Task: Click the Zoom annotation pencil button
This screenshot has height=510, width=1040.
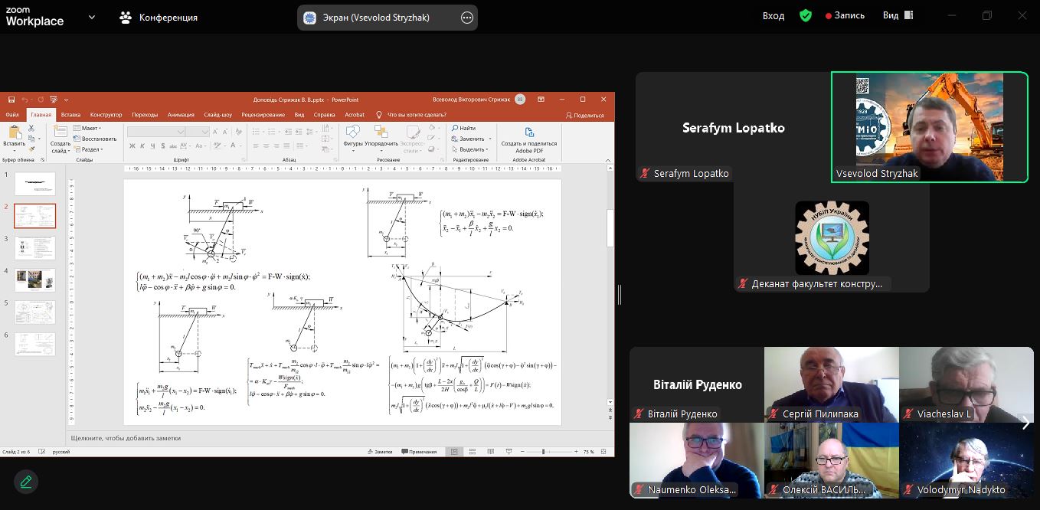Action: [26, 482]
